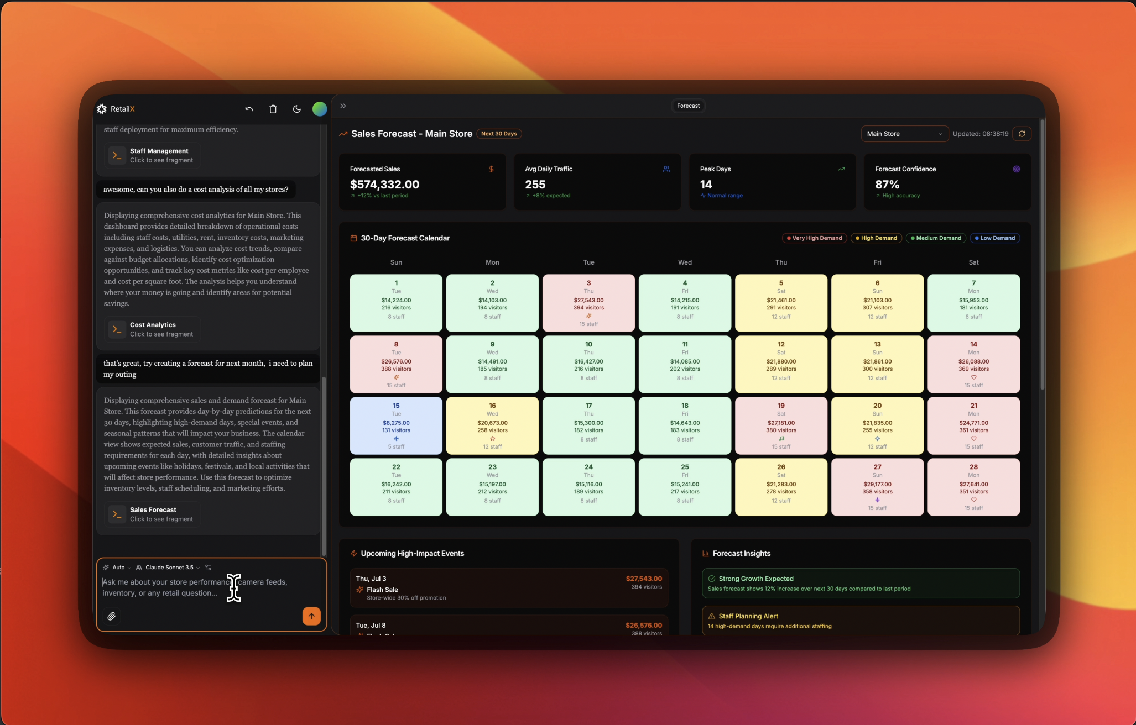Click the undo arrow in the RetailX header

pyautogui.click(x=249, y=109)
